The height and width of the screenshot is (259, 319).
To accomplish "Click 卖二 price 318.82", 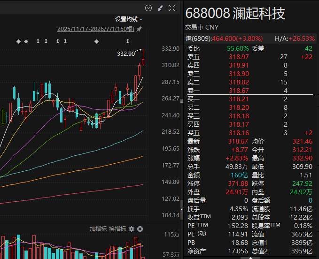I will [239, 82].
